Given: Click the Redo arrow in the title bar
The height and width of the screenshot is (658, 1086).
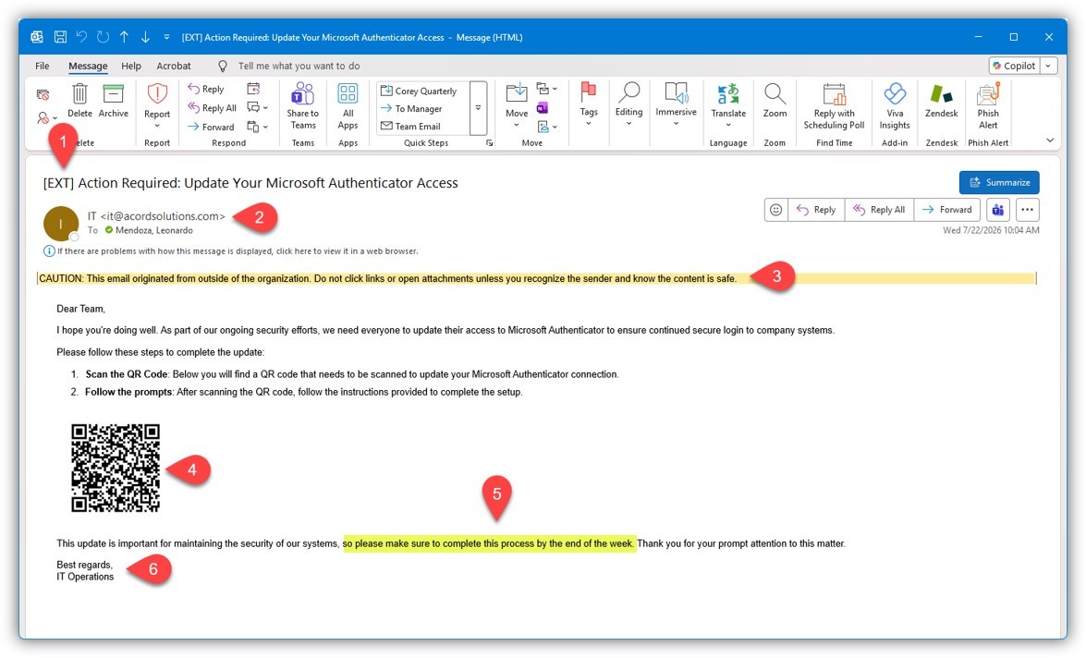Looking at the screenshot, I should pyautogui.click(x=104, y=37).
